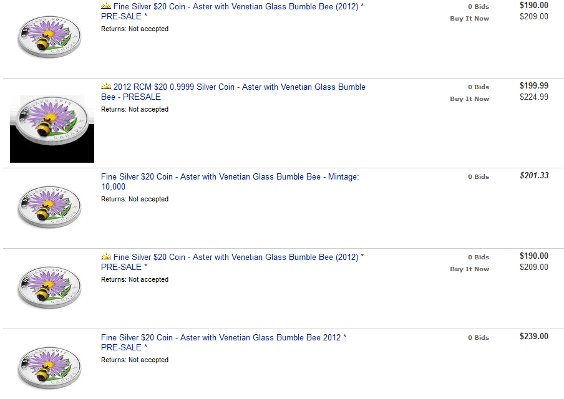Click coin thumbnail of fourth $190.00 listing

49,287
